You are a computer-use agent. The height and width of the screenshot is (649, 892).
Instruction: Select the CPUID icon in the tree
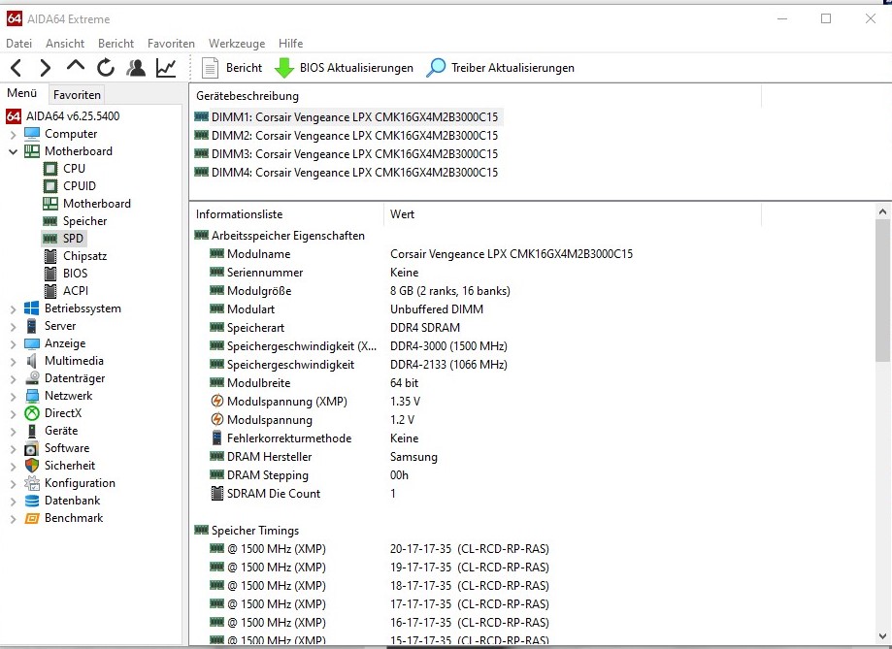click(x=50, y=186)
